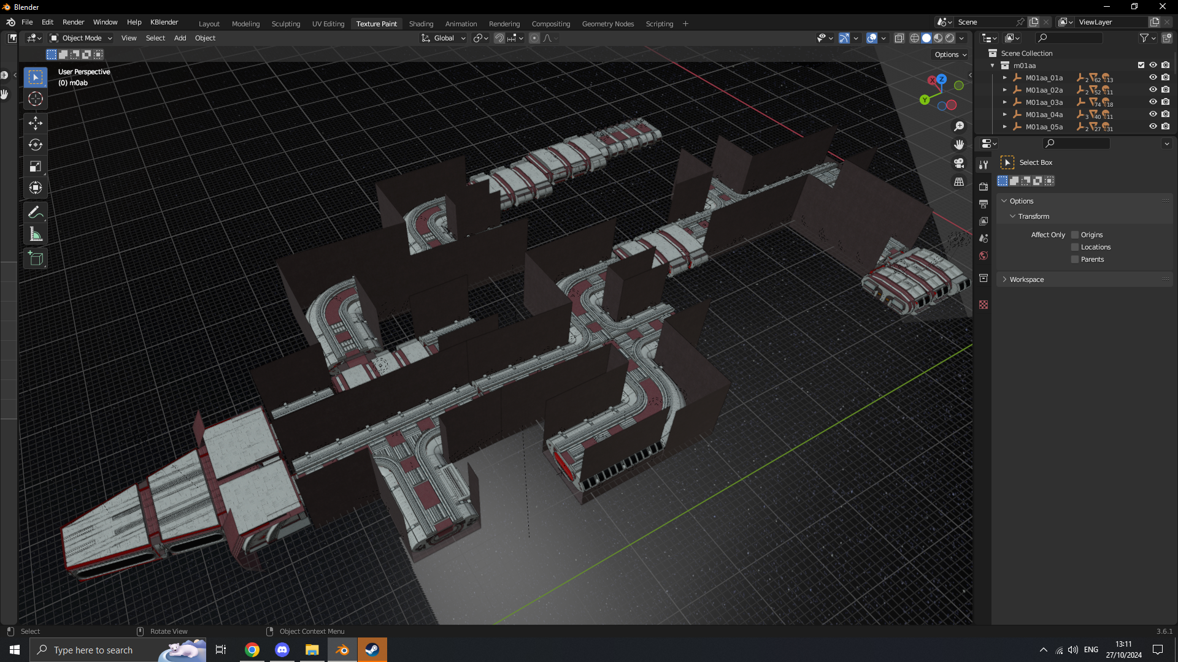Click the viewport pan hand icon
The image size is (1178, 662).
pos(959,145)
